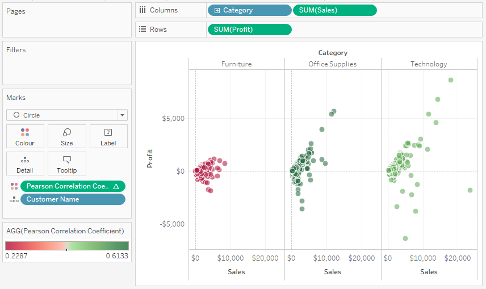Select the top-right Office Supplies circle
The width and height of the screenshot is (486, 289).
coord(334,111)
